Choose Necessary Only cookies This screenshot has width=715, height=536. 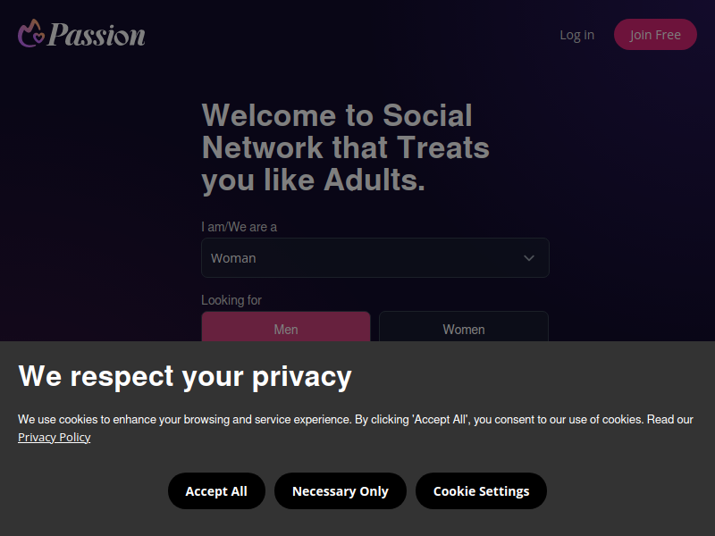[341, 490]
